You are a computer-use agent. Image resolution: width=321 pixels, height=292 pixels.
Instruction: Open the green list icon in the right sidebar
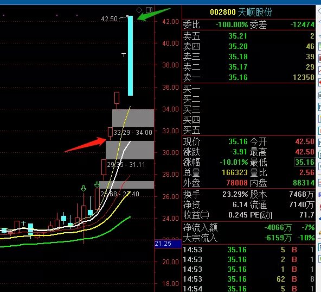(319, 46)
